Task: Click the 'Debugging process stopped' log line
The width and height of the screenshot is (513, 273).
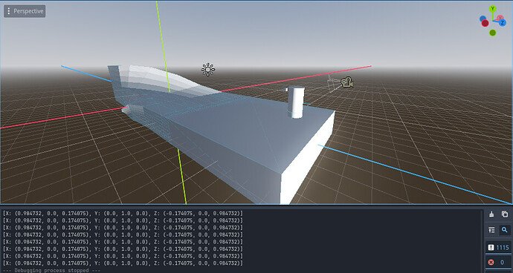Action: coord(52,270)
